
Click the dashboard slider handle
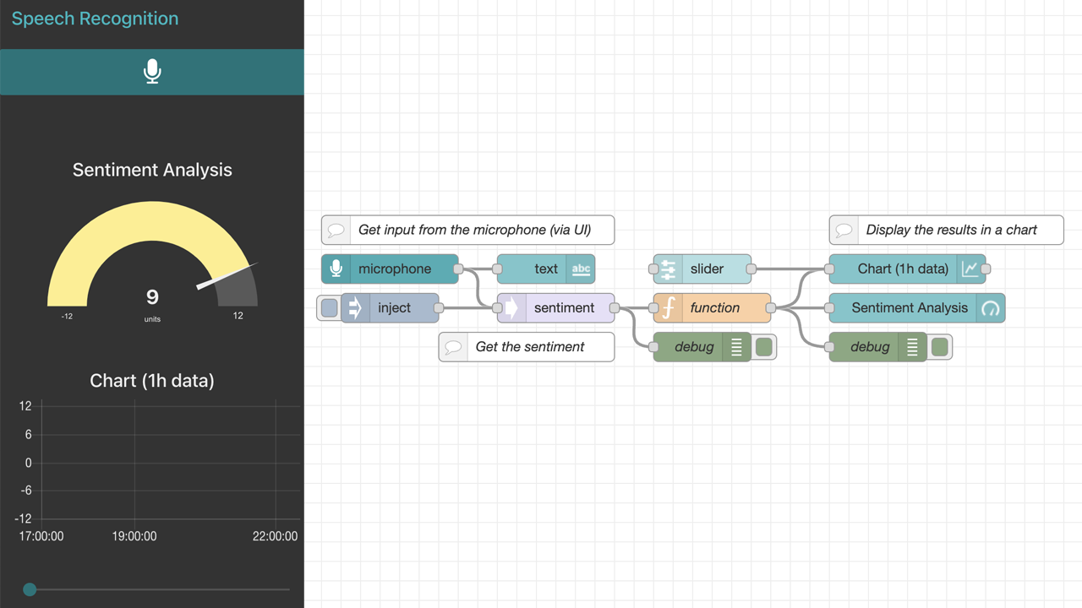(x=30, y=589)
